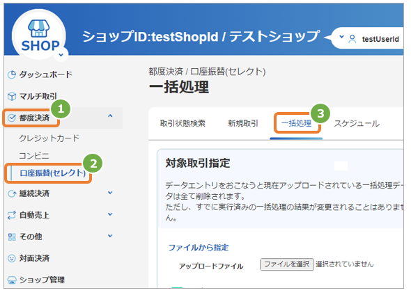This screenshot has height=295, width=411.
Task: Expand the 継続決済 section chevron
Action: [110, 193]
